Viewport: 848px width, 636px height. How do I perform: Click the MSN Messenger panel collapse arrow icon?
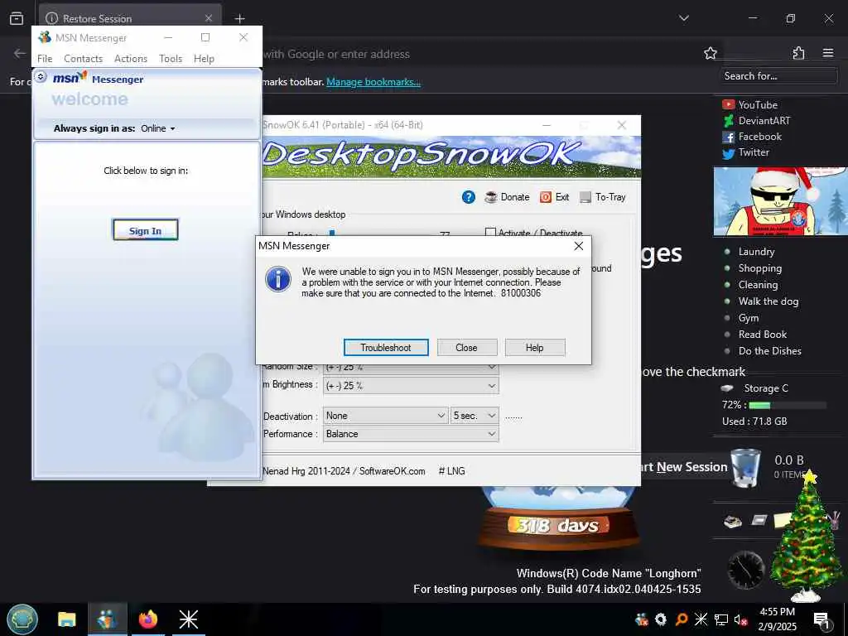(41, 77)
